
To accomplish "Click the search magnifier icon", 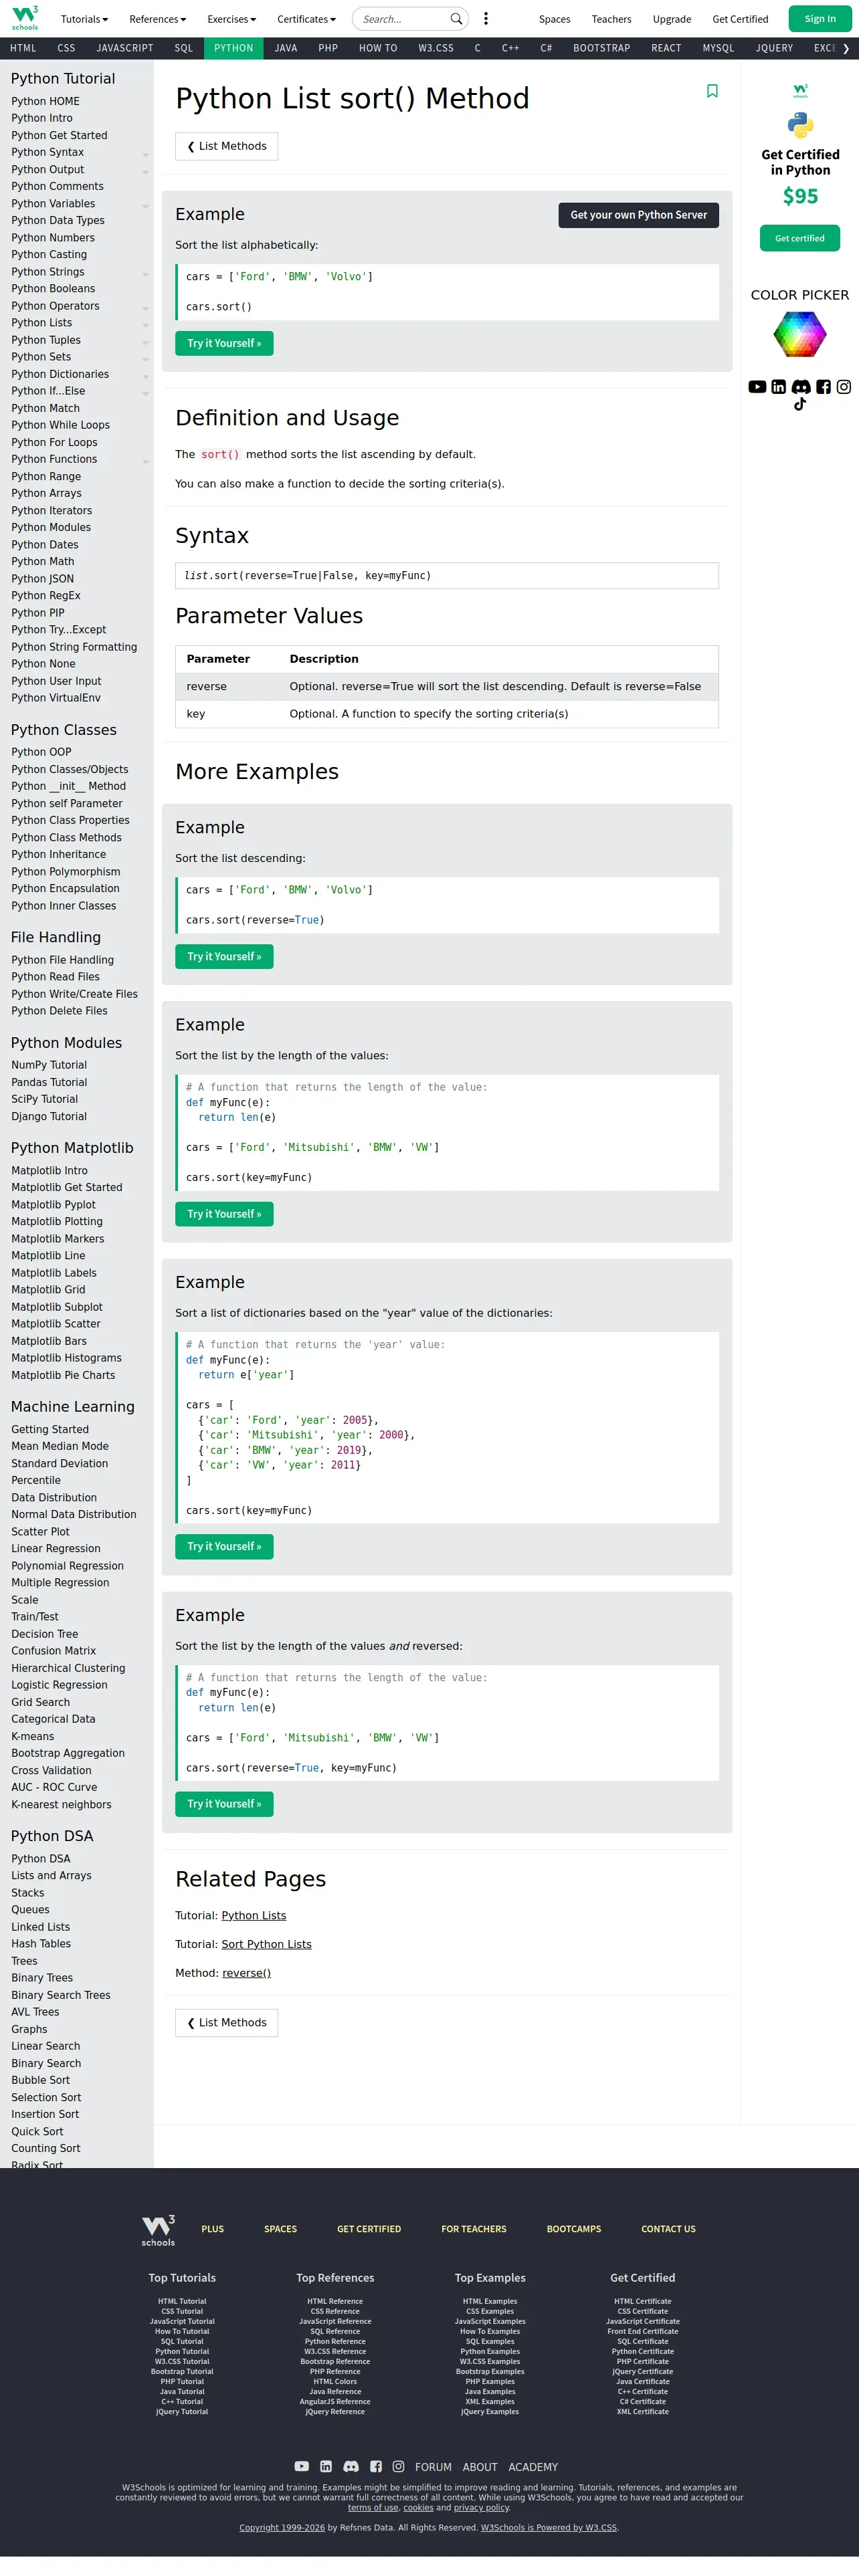I will (x=456, y=19).
